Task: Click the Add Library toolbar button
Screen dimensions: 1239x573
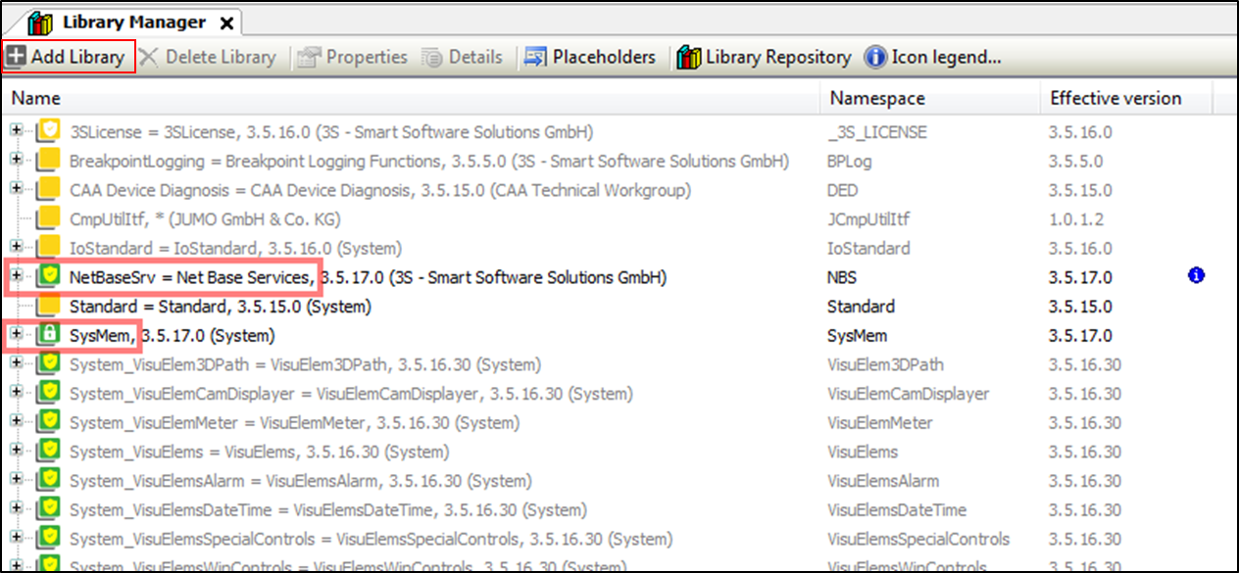Action: click(66, 57)
